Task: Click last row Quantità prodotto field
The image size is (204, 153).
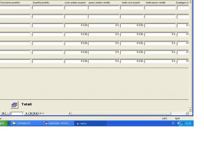Action: tap(48, 61)
